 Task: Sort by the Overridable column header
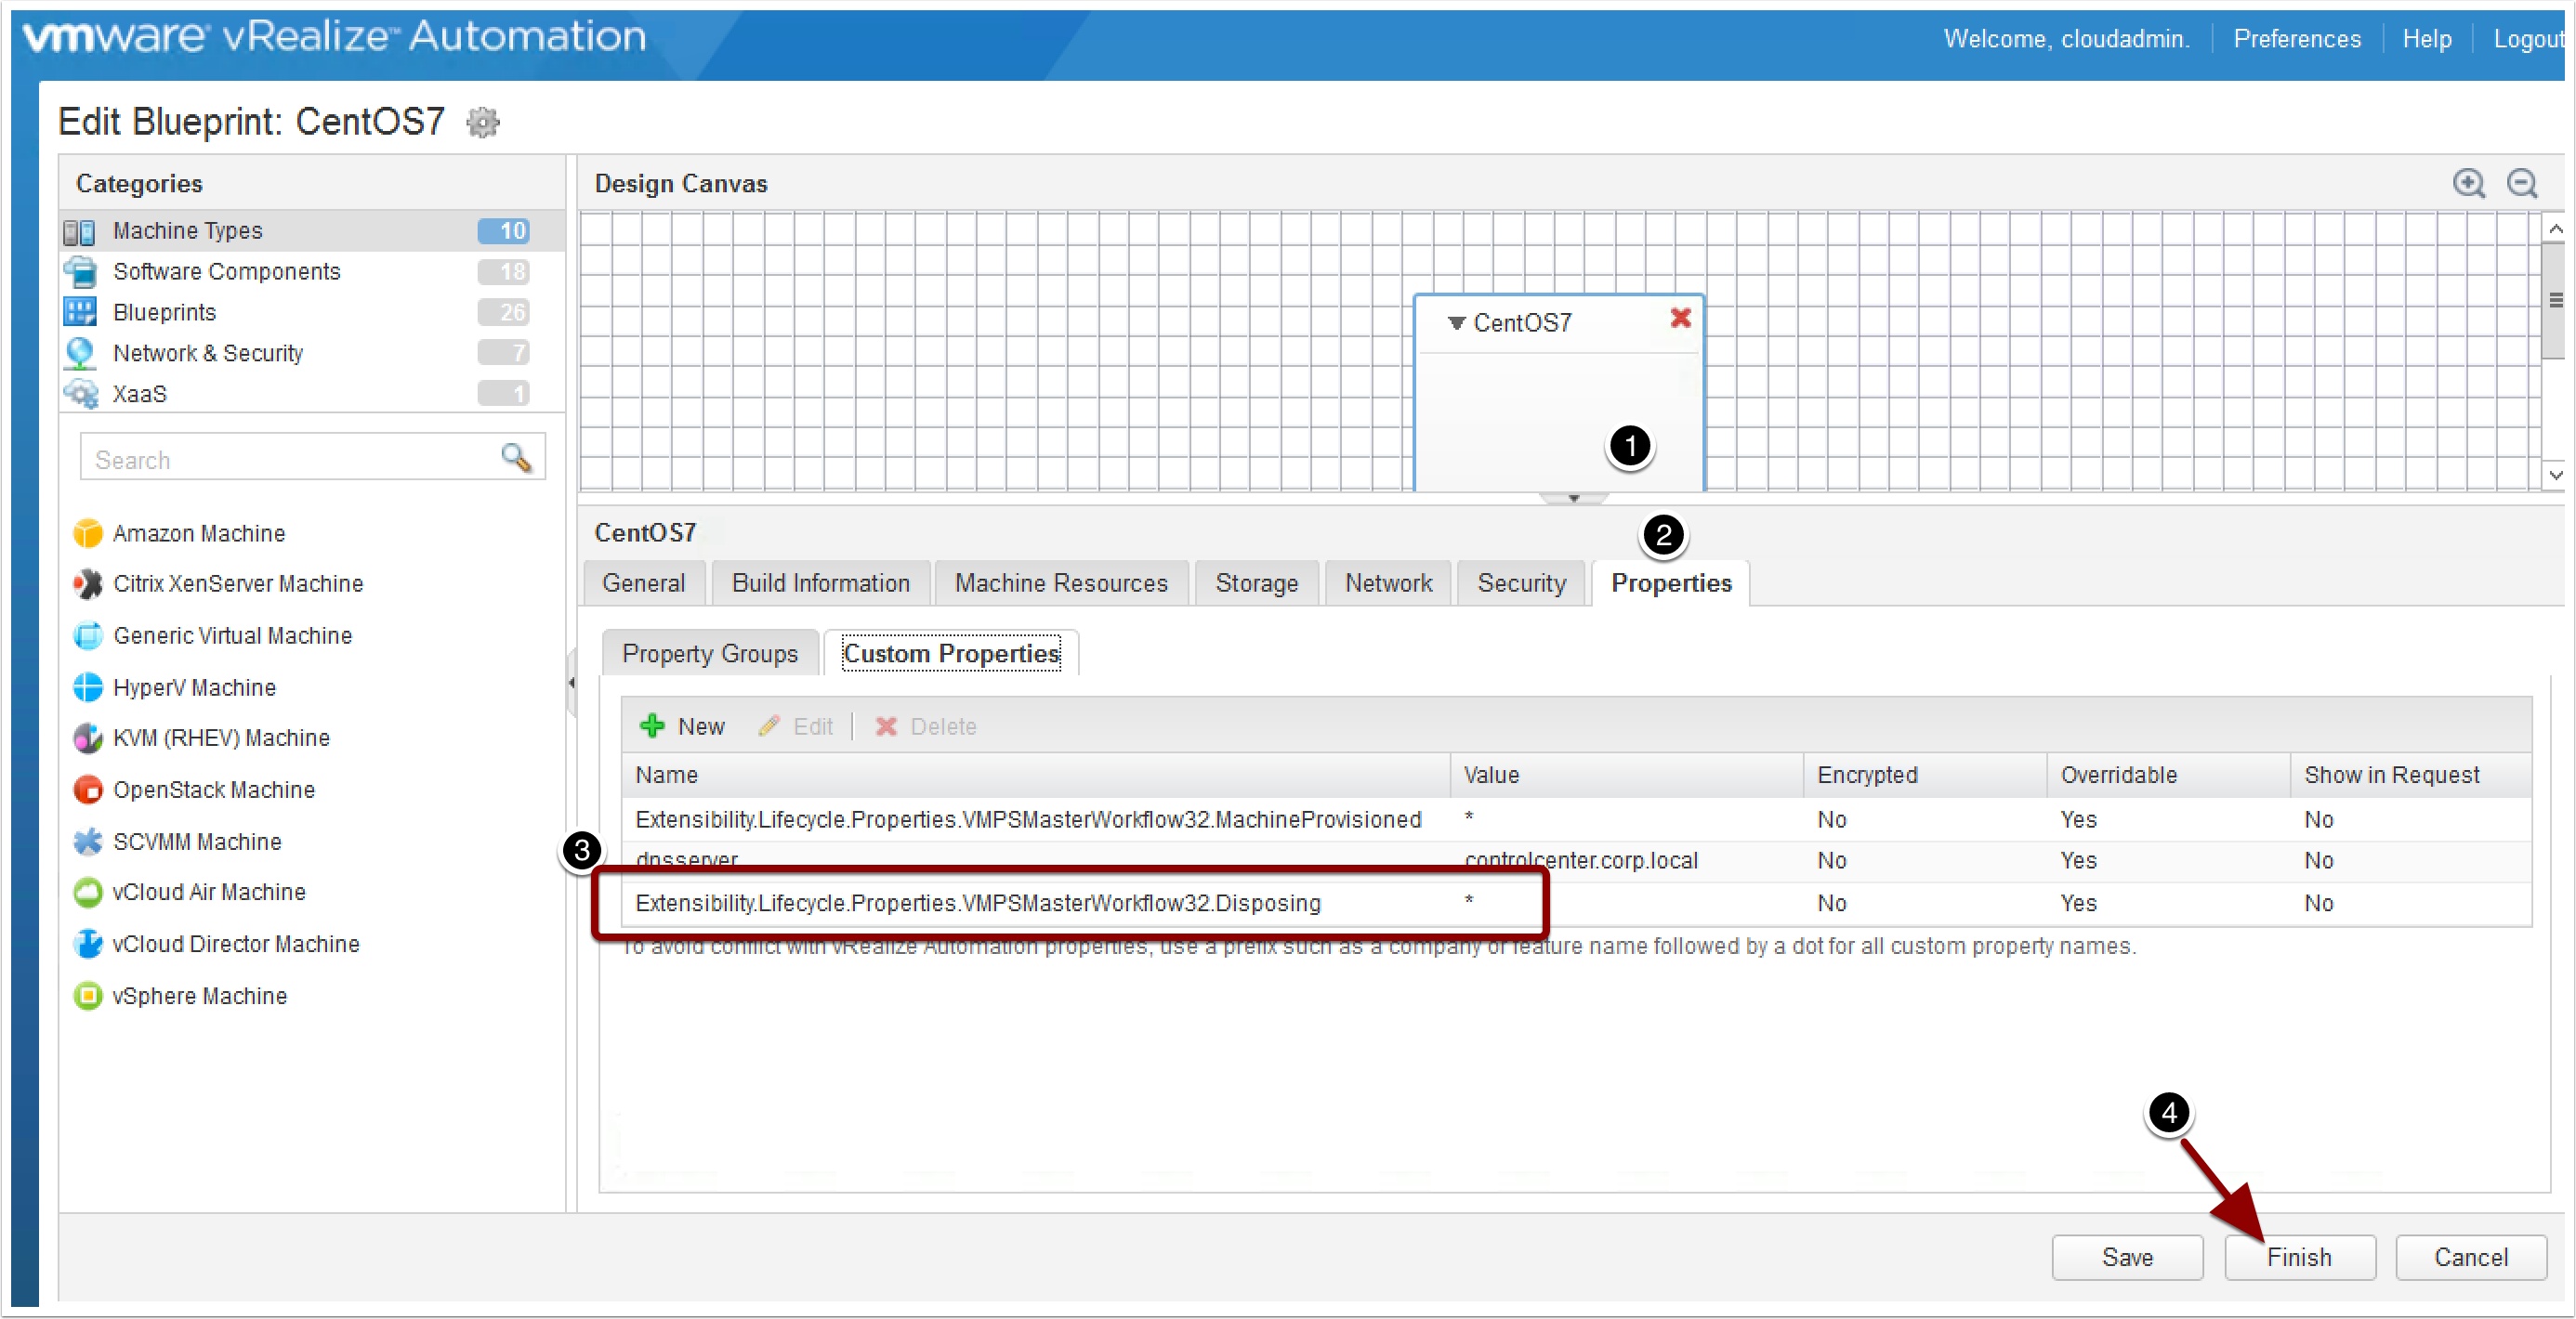pos(2169,776)
